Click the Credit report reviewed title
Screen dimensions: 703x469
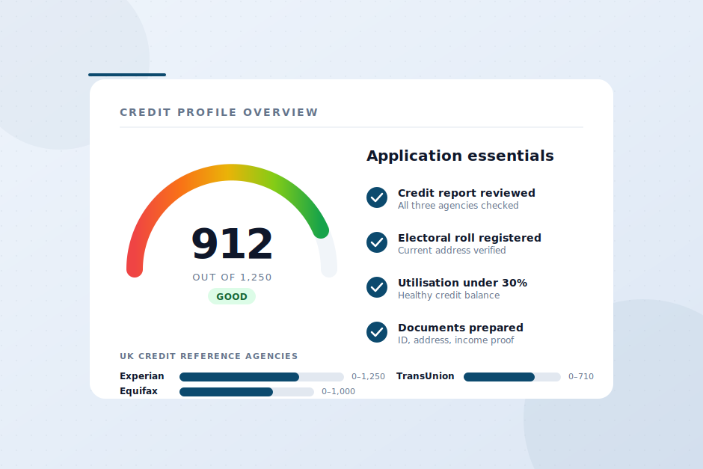[466, 193]
